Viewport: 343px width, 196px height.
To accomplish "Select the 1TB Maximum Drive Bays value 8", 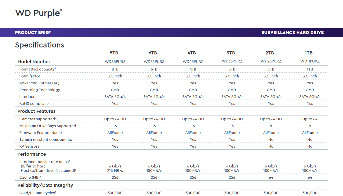I will 310,126.
